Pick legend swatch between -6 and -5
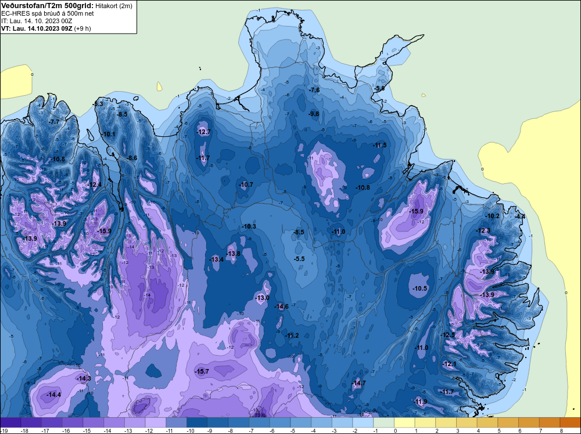581x434 pixels. pos(280,422)
